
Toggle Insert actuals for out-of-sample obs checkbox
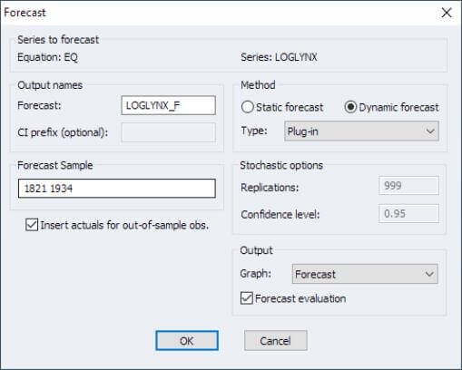tap(32, 225)
